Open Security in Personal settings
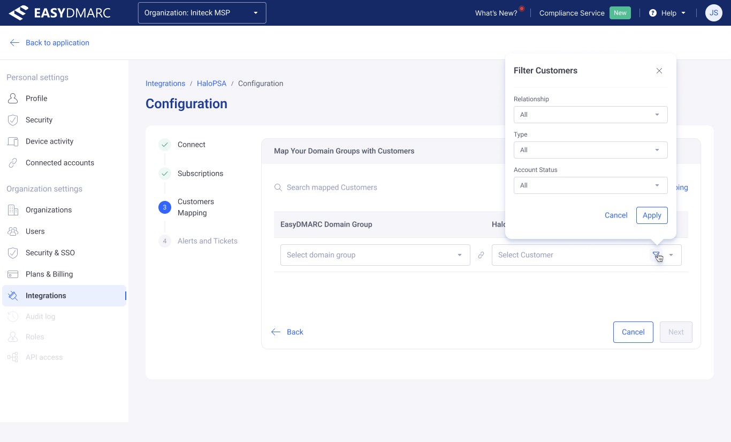The width and height of the screenshot is (731, 442). pyautogui.click(x=39, y=120)
